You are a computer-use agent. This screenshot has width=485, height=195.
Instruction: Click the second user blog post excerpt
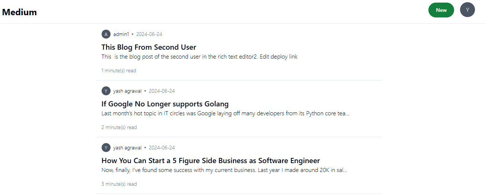coord(199,57)
